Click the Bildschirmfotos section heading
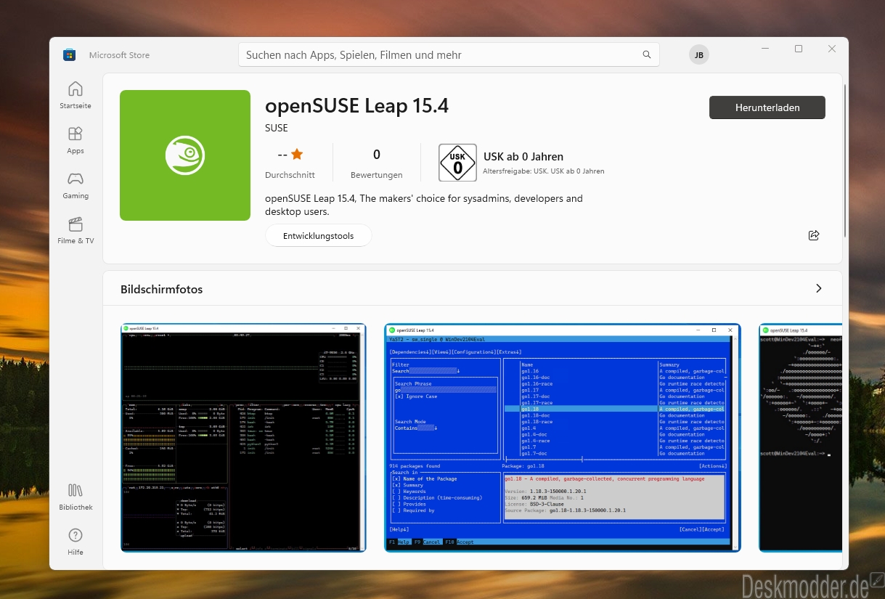The image size is (885, 599). tap(162, 289)
